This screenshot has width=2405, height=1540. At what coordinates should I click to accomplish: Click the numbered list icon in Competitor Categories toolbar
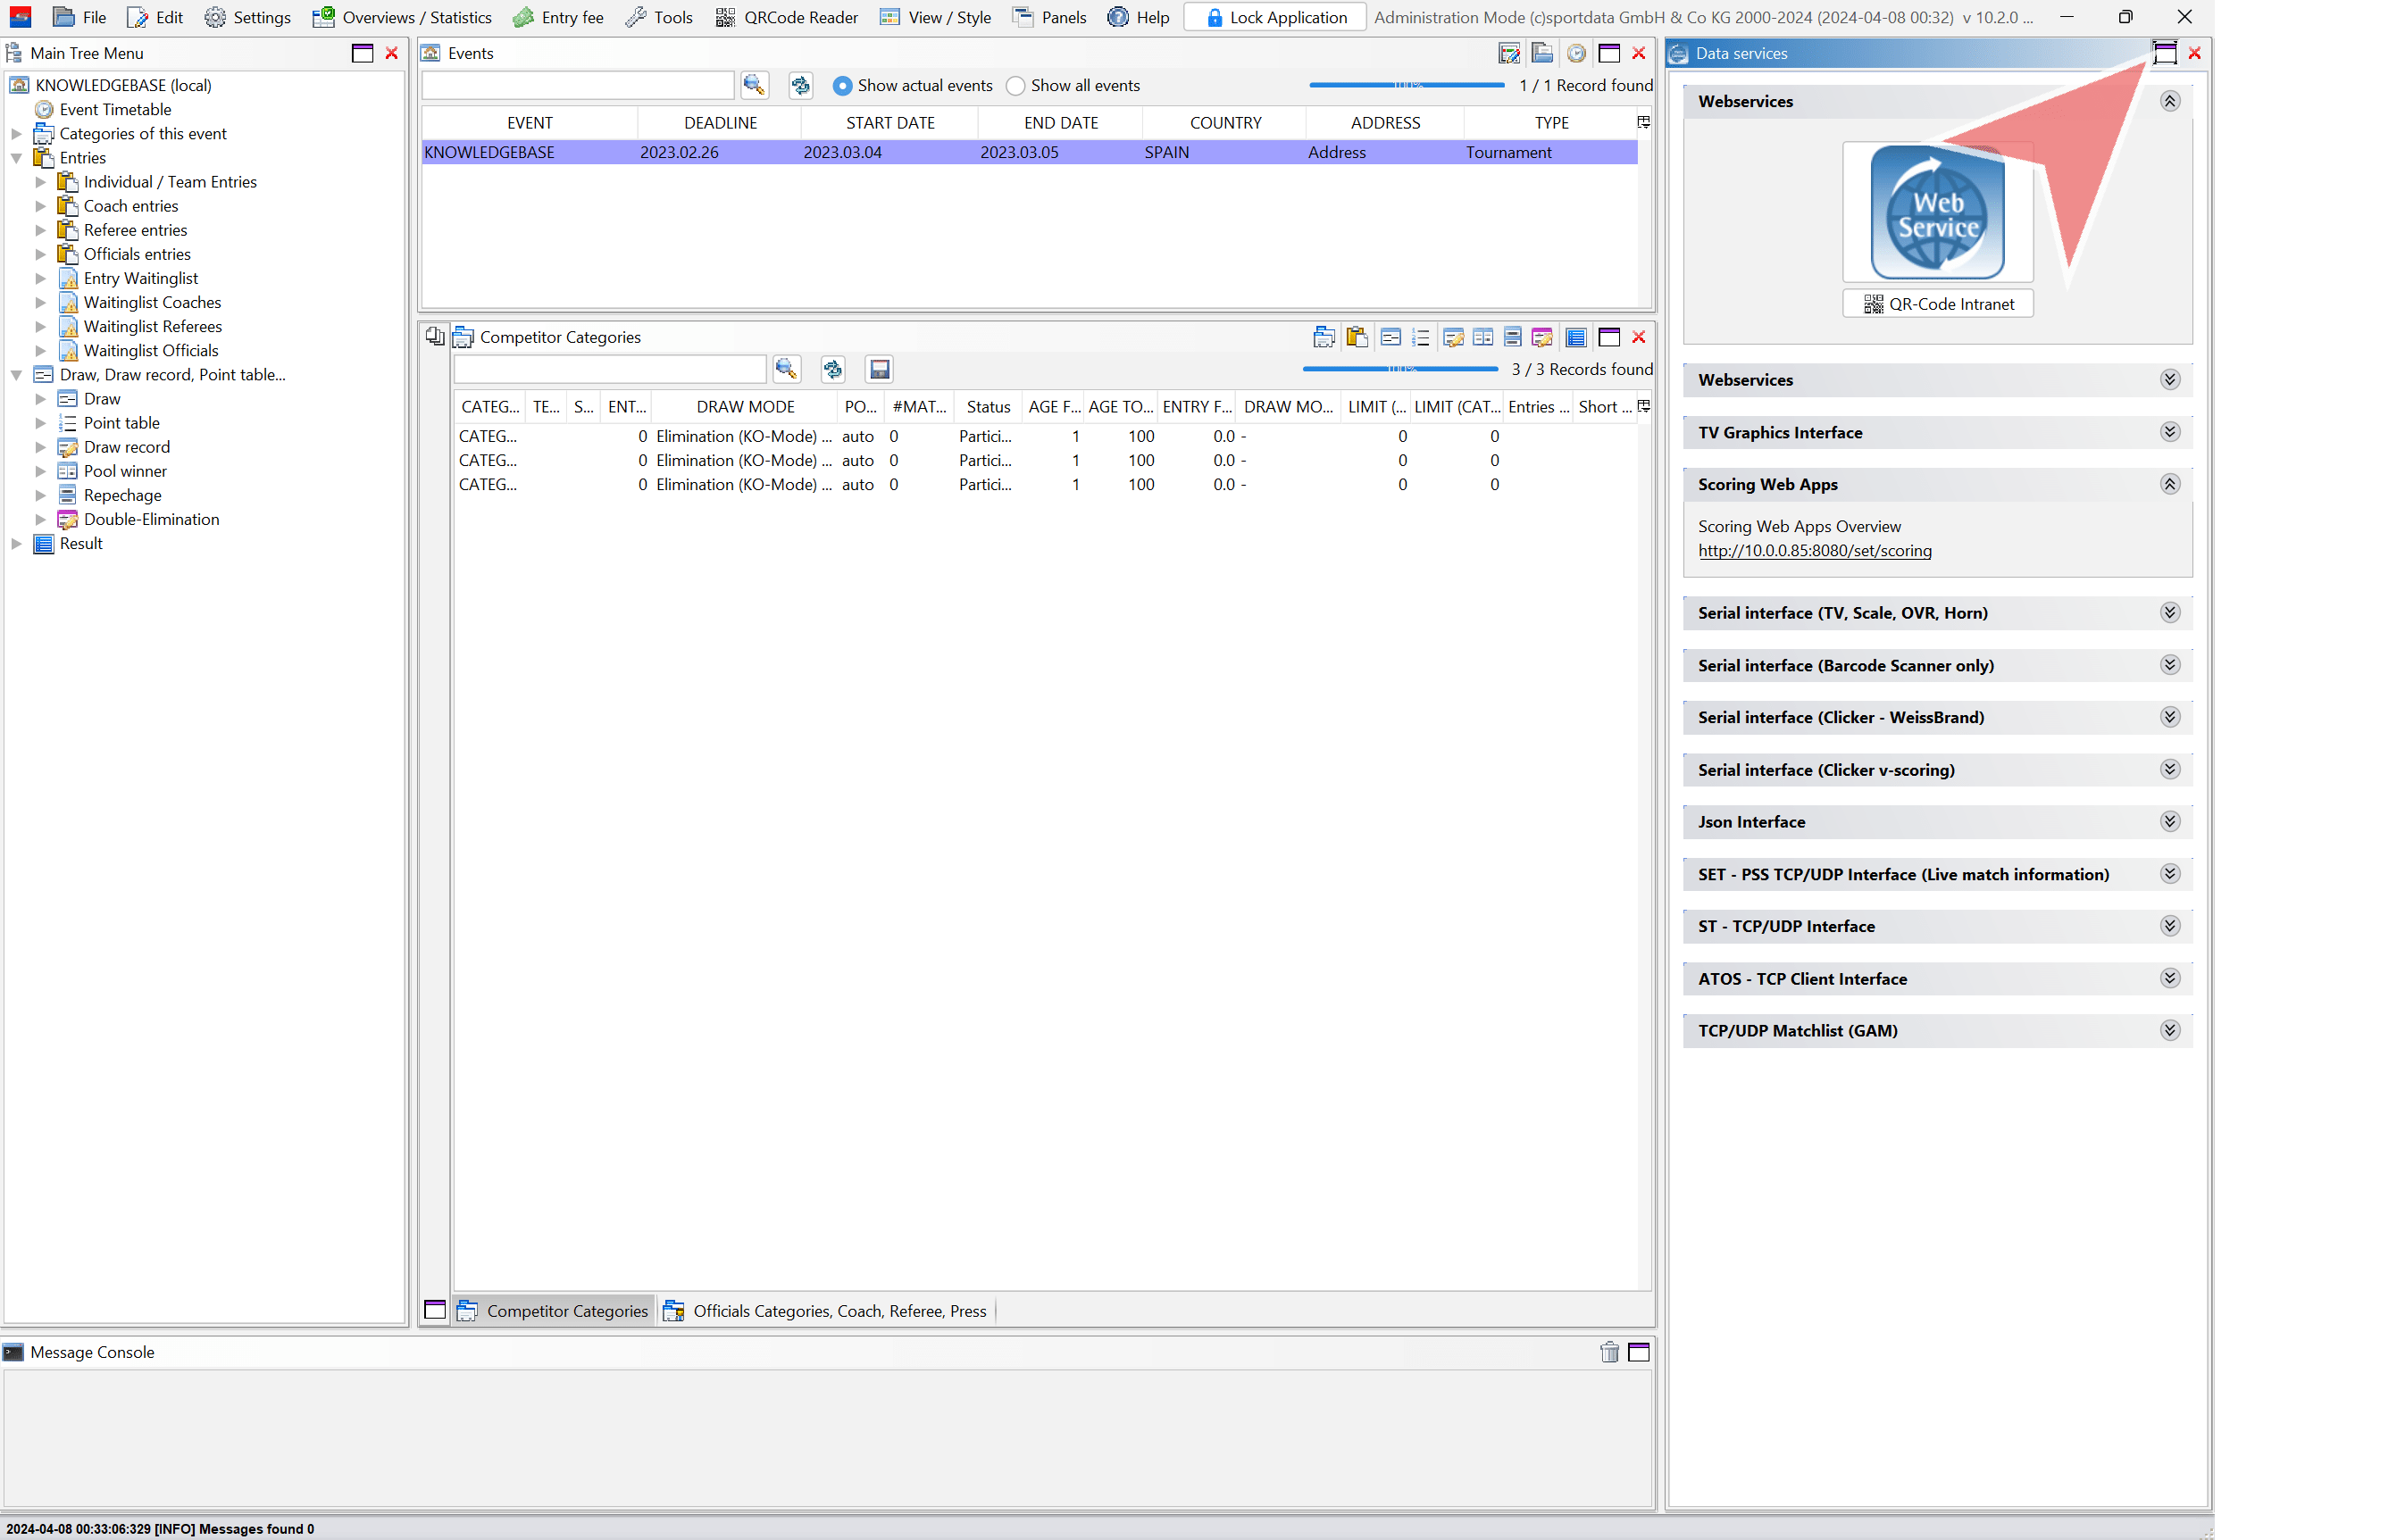[x=1421, y=337]
